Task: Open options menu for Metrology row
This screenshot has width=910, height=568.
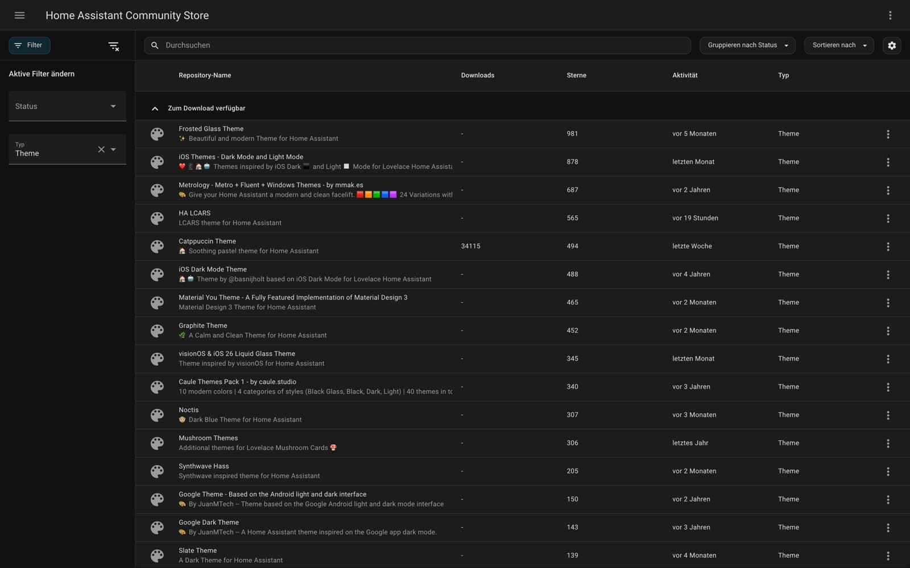Action: point(888,190)
